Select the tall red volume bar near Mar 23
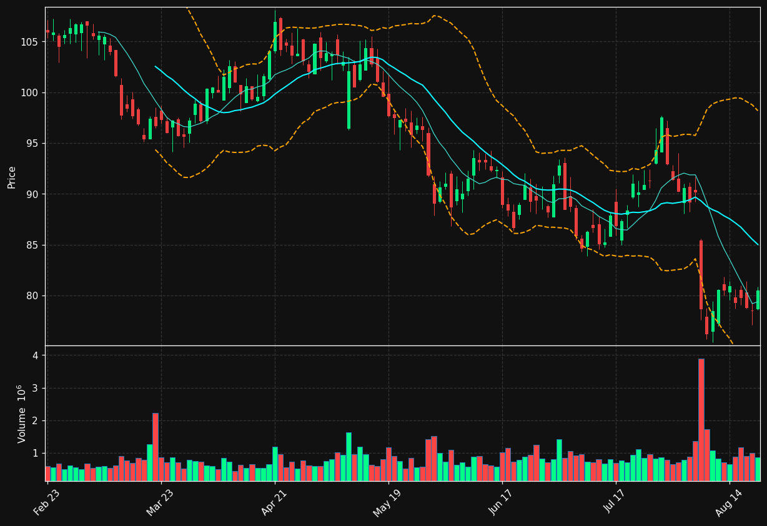This screenshot has width=767, height=526. [x=156, y=447]
